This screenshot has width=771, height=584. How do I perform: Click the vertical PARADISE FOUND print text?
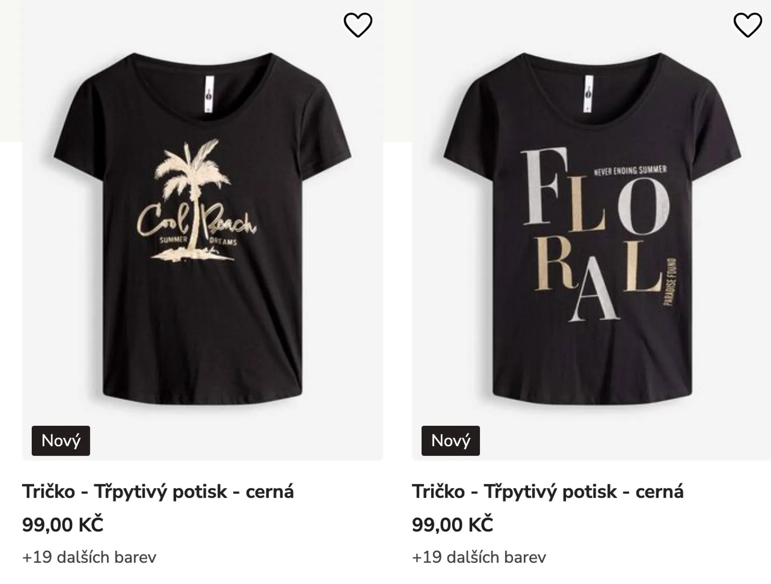click(670, 282)
